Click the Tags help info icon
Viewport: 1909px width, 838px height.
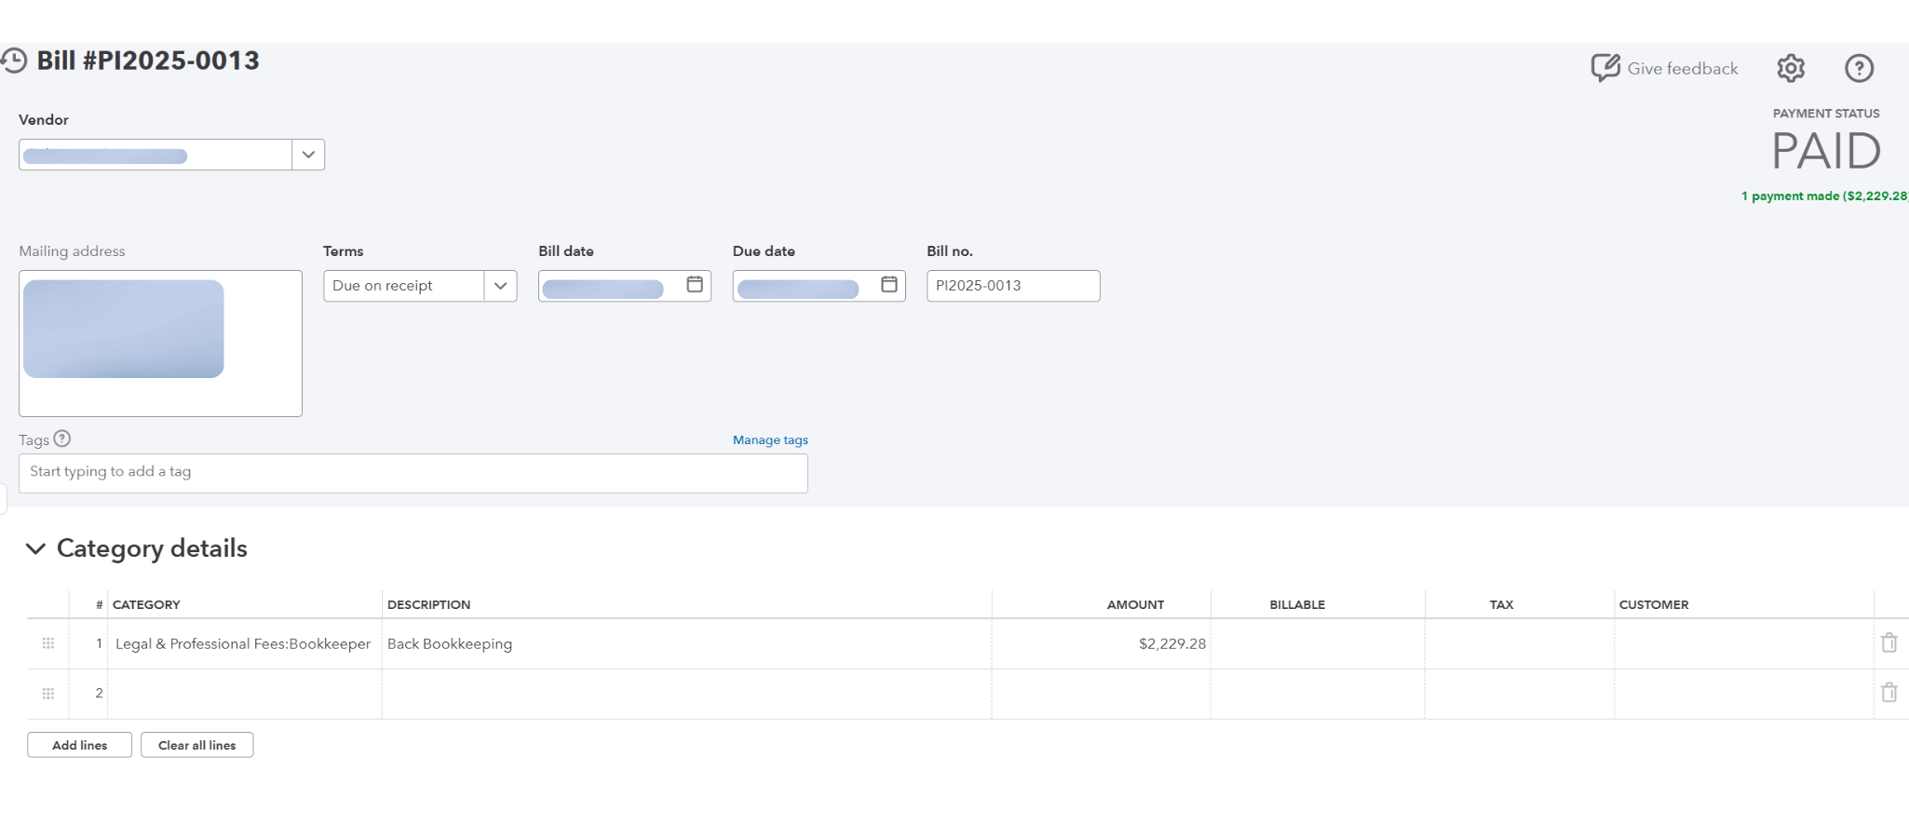click(x=62, y=439)
